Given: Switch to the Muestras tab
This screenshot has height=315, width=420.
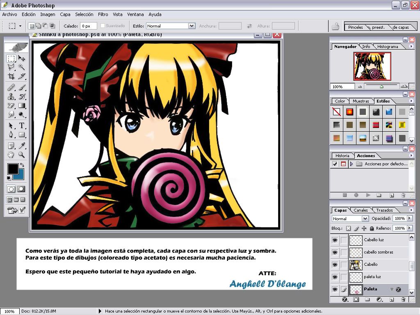Looking at the screenshot, I should coord(361,101).
